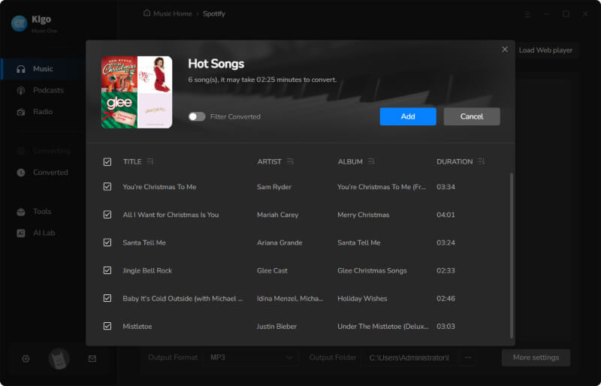Click artist Justin Bieber
This screenshot has width=601, height=386.
tap(276, 327)
